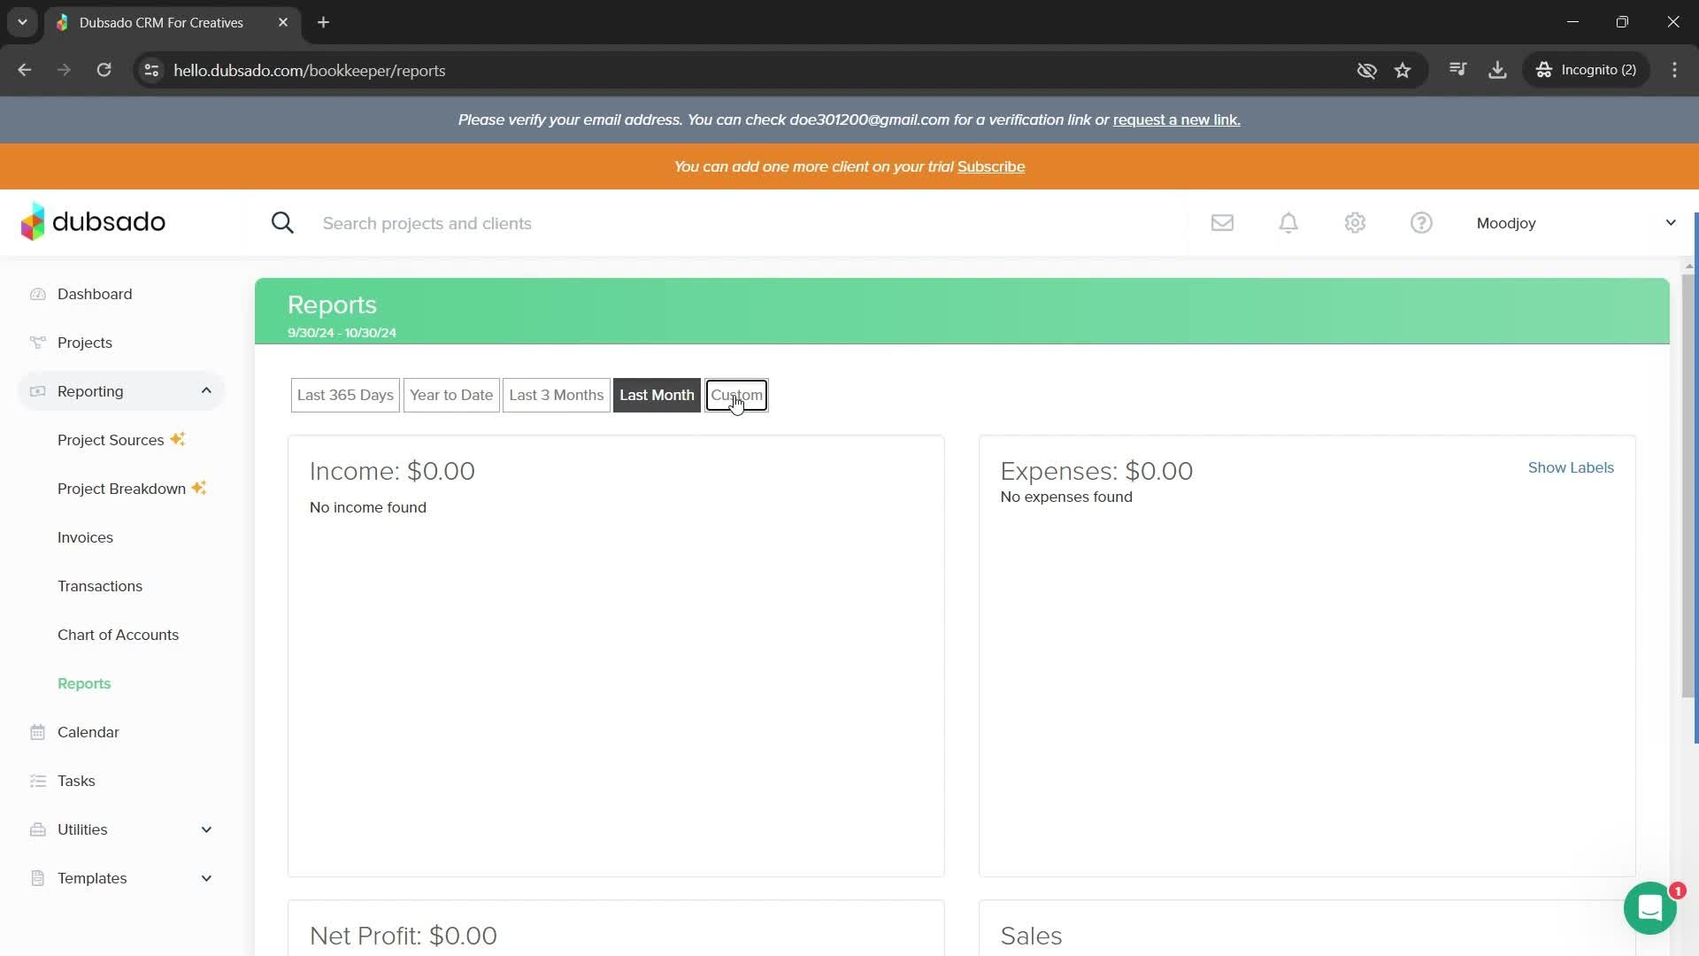Click the Income: $0.00 heading
This screenshot has height=956, width=1699.
pos(392,471)
